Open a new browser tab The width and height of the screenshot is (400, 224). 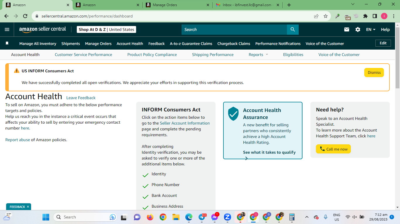pyautogui.click(x=289, y=5)
